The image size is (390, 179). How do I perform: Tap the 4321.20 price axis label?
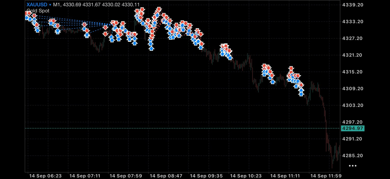[x=352, y=55]
